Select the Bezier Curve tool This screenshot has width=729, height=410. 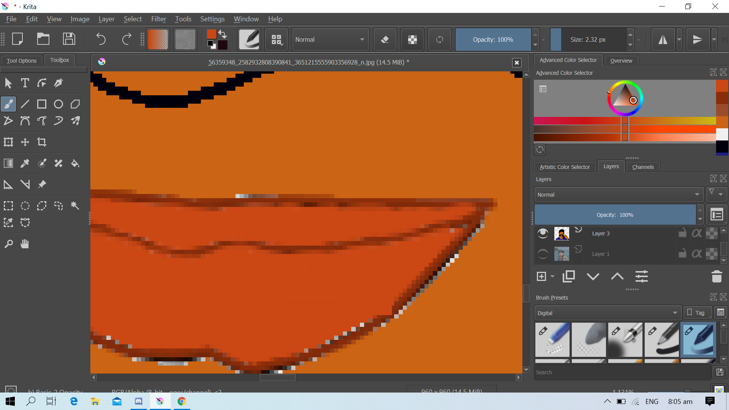(25, 121)
